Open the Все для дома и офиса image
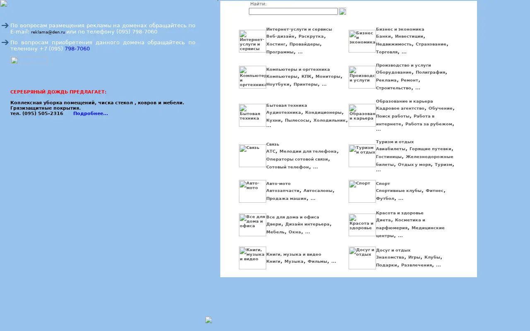 coord(253,225)
